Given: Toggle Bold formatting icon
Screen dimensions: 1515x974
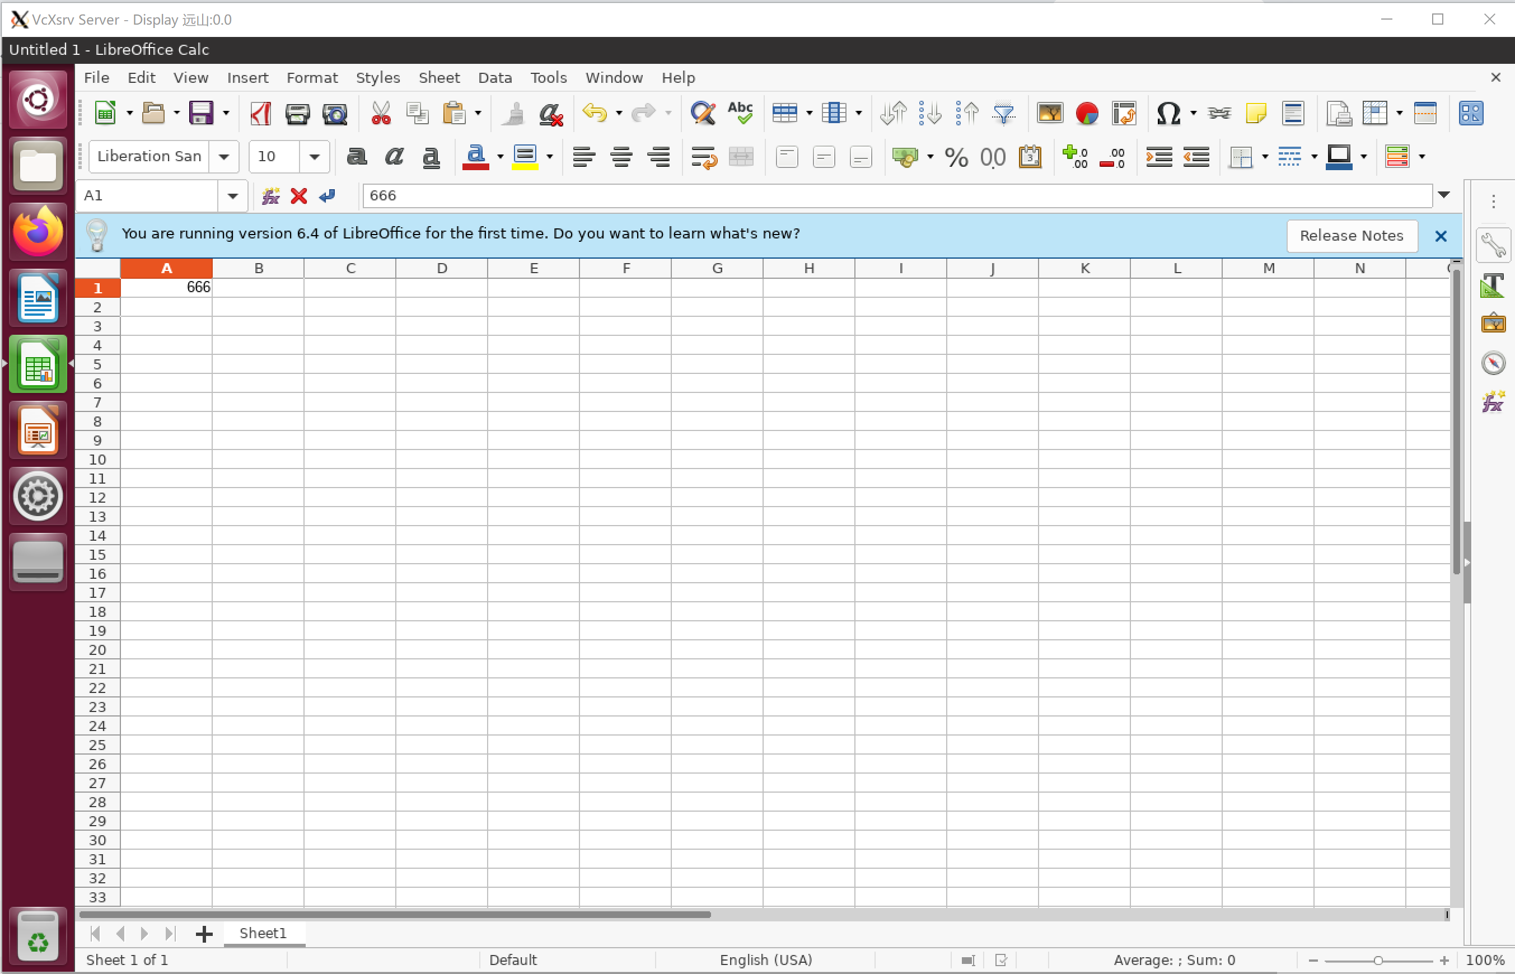Looking at the screenshot, I should coord(357,156).
